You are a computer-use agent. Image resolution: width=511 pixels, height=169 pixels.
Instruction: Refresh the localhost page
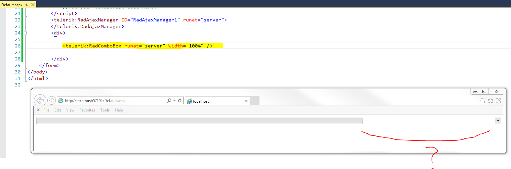point(180,101)
